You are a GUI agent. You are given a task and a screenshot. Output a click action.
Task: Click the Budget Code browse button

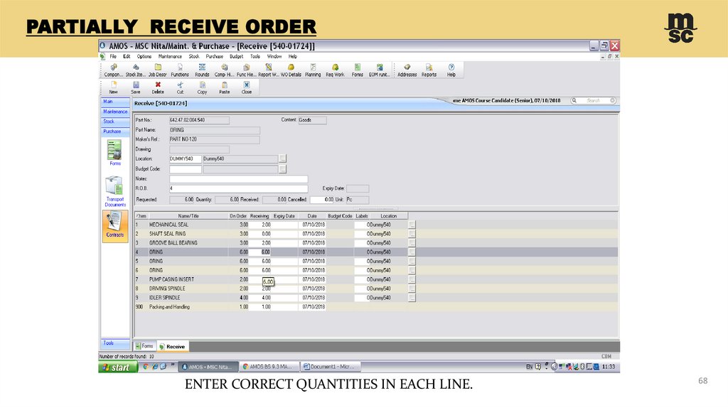(283, 169)
